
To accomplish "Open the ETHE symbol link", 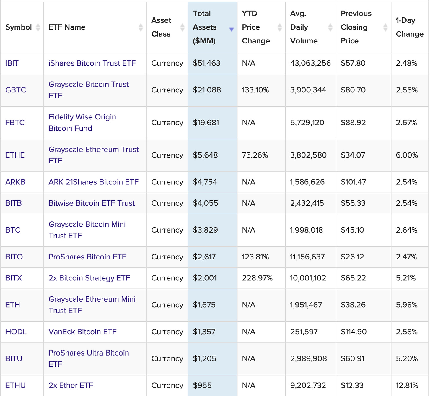I will [x=15, y=155].
